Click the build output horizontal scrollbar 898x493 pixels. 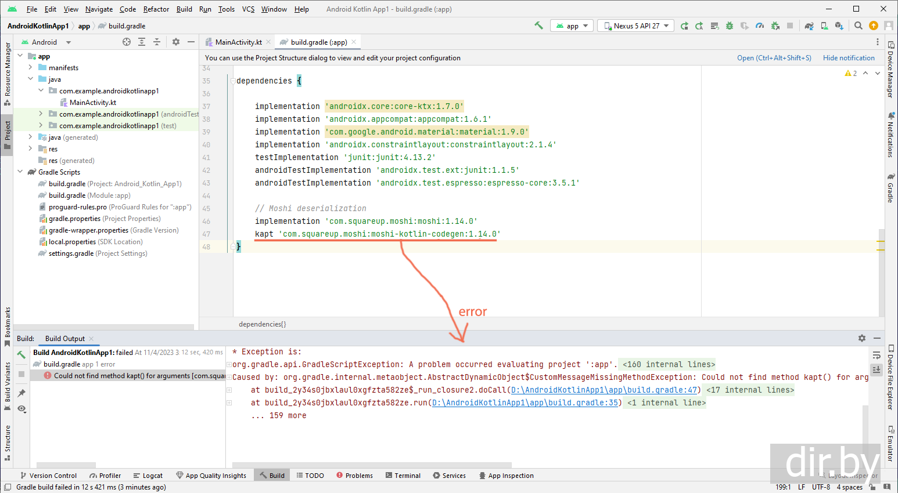372,465
